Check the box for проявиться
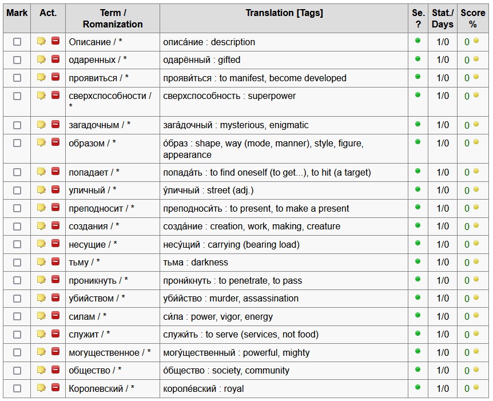 [17, 78]
